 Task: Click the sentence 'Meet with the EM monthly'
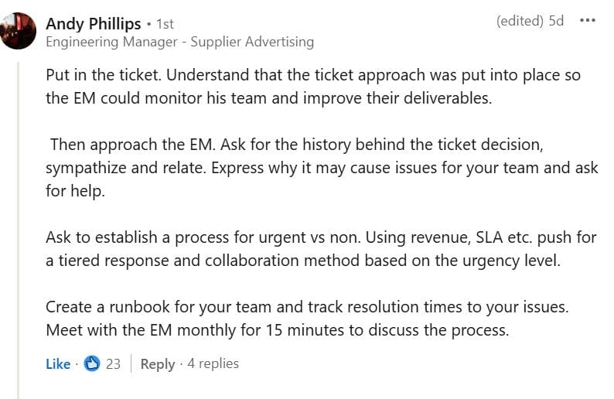pyautogui.click(x=278, y=330)
